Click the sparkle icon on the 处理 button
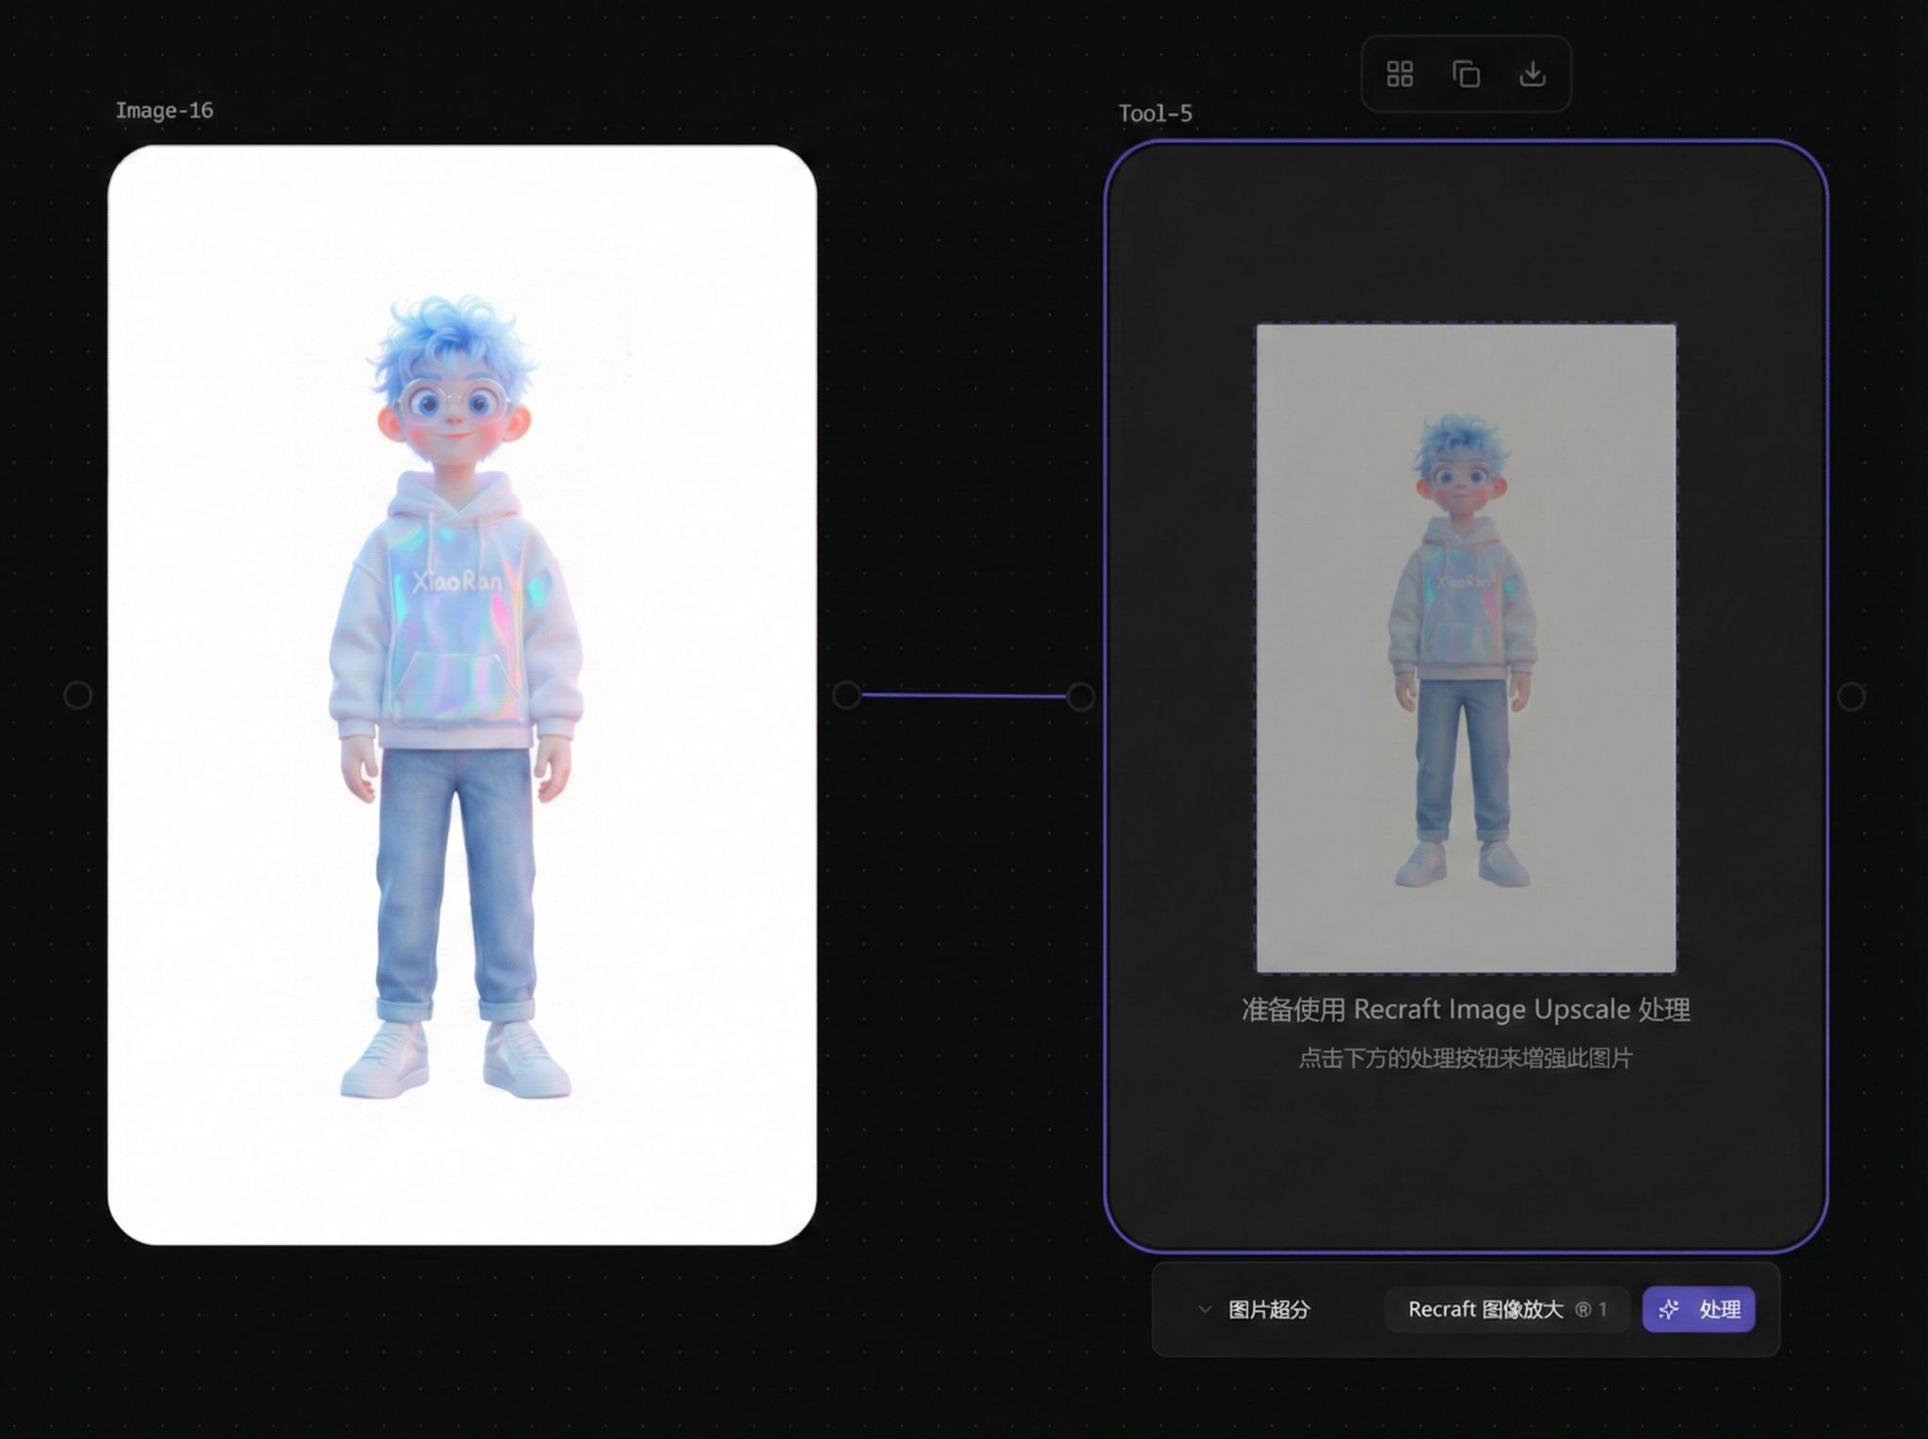Image resolution: width=1928 pixels, height=1439 pixels. pos(1668,1309)
